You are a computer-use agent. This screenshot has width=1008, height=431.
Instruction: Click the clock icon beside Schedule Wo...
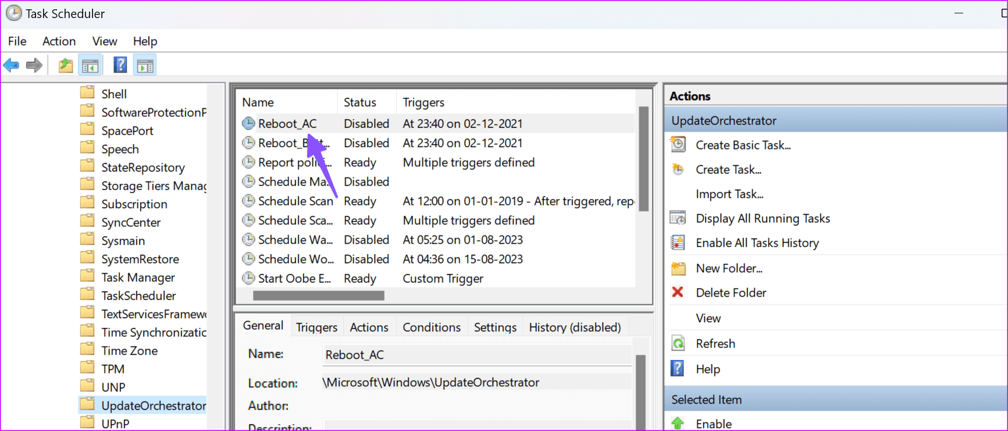click(248, 259)
